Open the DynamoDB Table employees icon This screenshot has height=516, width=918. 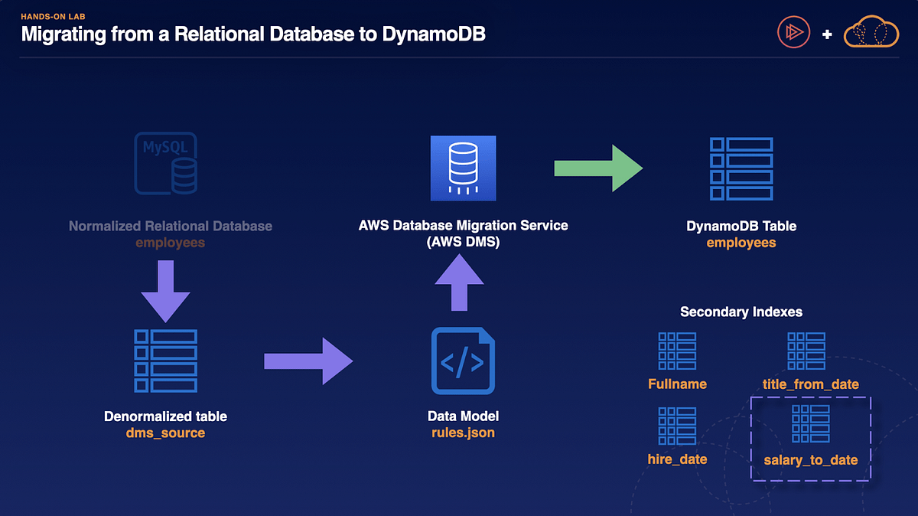click(x=741, y=169)
